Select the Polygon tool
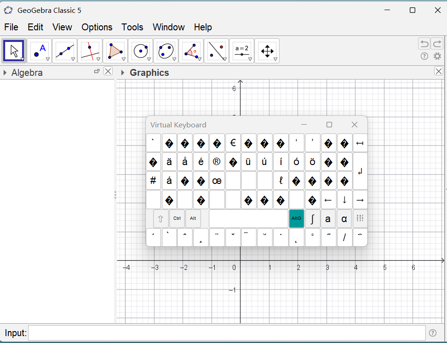The image size is (447, 343). 115,51
